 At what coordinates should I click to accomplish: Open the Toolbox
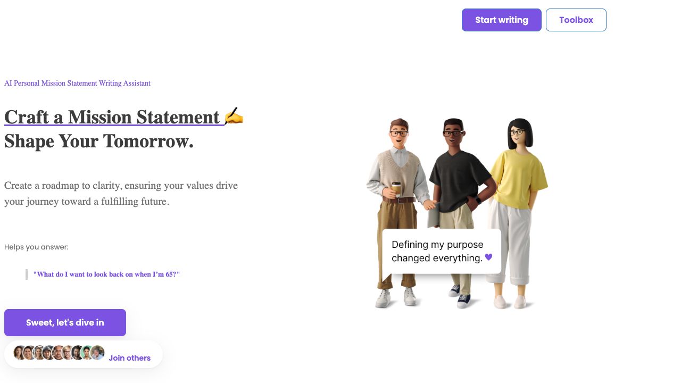tap(576, 20)
